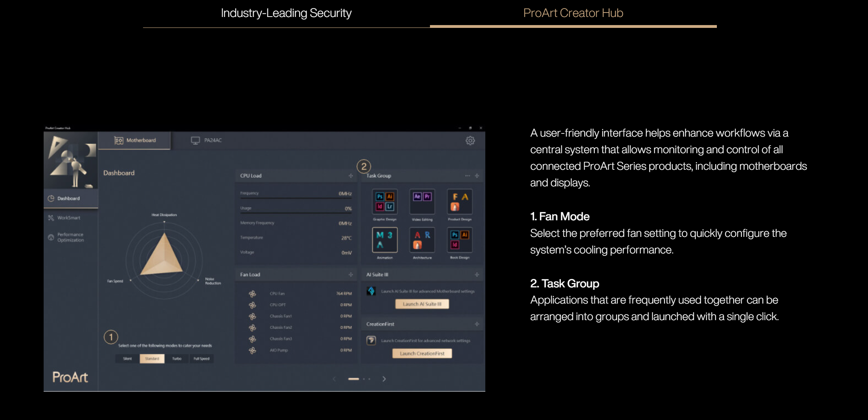The width and height of the screenshot is (868, 420).
Task: Click the Launch CreationFirst button
Action: [422, 353]
